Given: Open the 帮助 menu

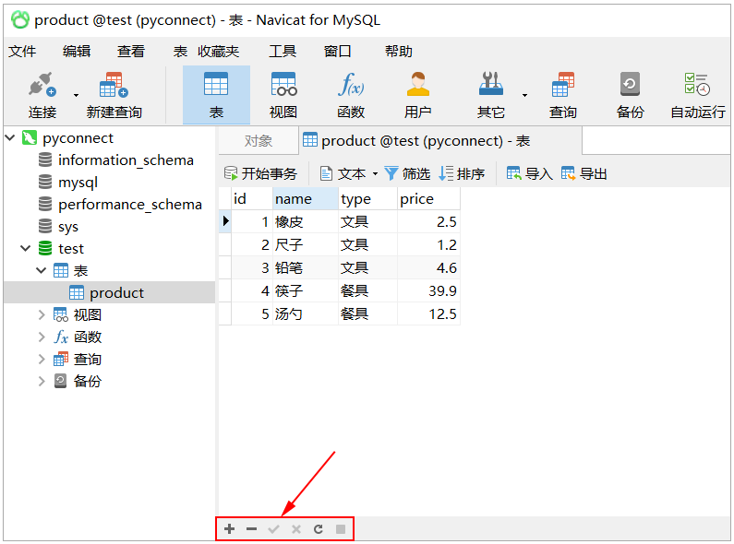Looking at the screenshot, I should click(x=398, y=51).
